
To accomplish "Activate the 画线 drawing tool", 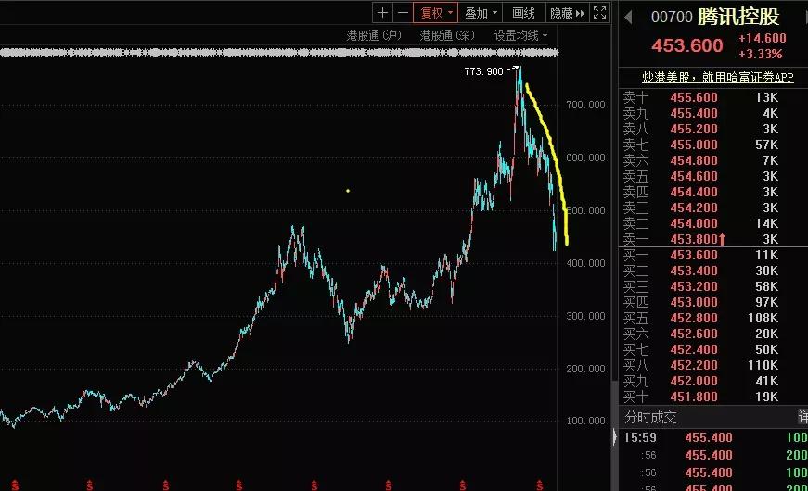I will pos(523,13).
